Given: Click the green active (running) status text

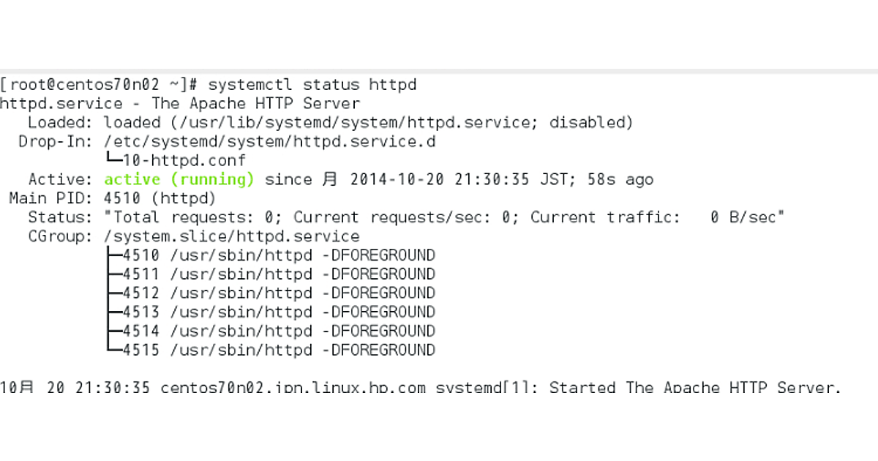Looking at the screenshot, I should click(x=179, y=179).
